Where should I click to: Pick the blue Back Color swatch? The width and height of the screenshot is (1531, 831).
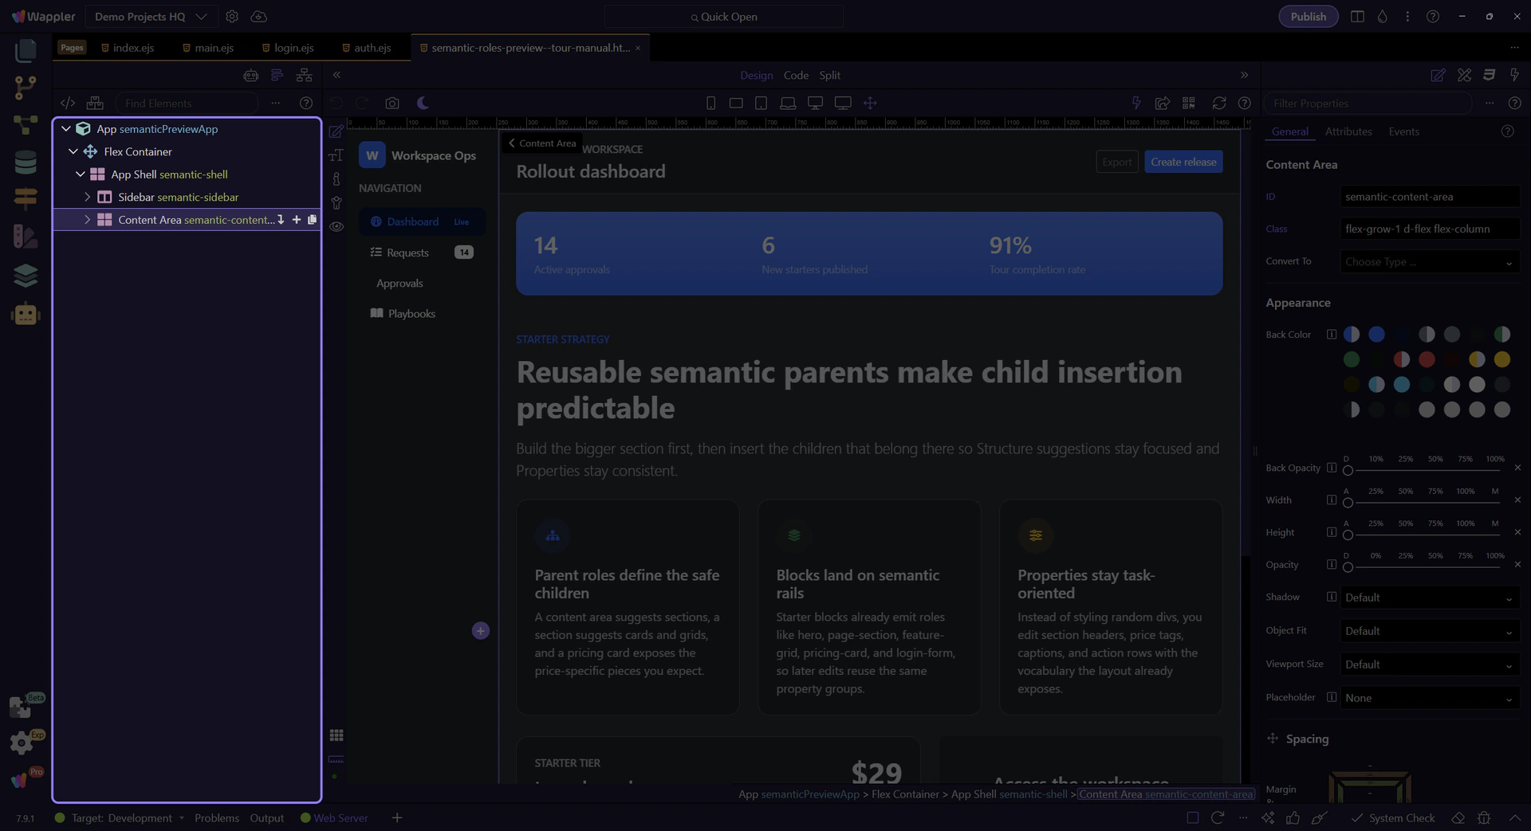pyautogui.click(x=1376, y=335)
